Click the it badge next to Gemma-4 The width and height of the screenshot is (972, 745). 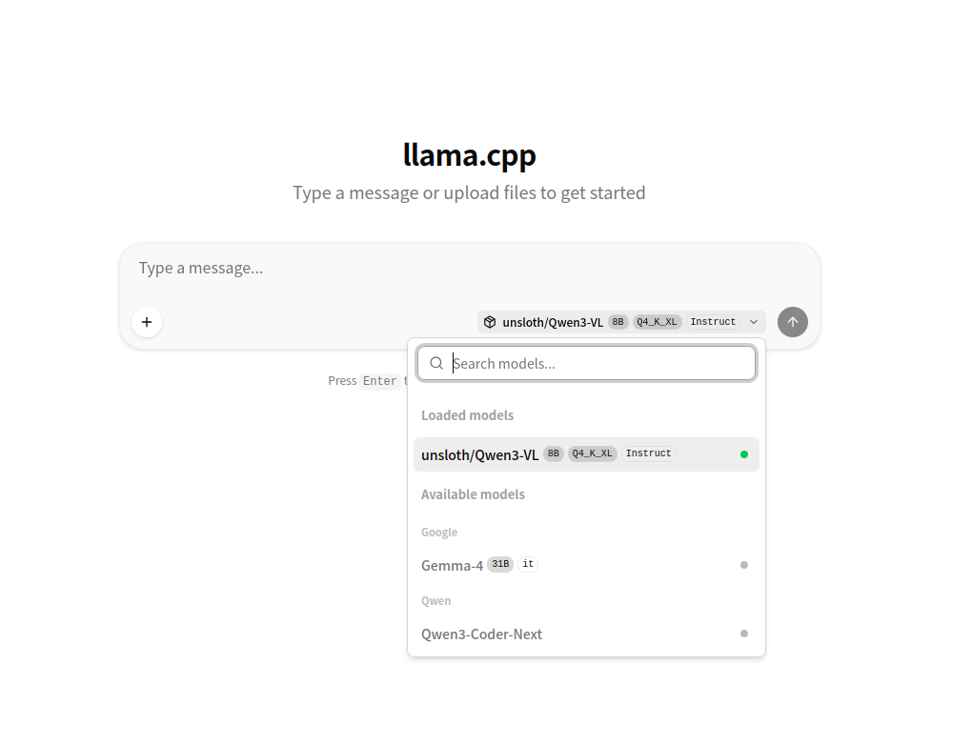coord(527,564)
